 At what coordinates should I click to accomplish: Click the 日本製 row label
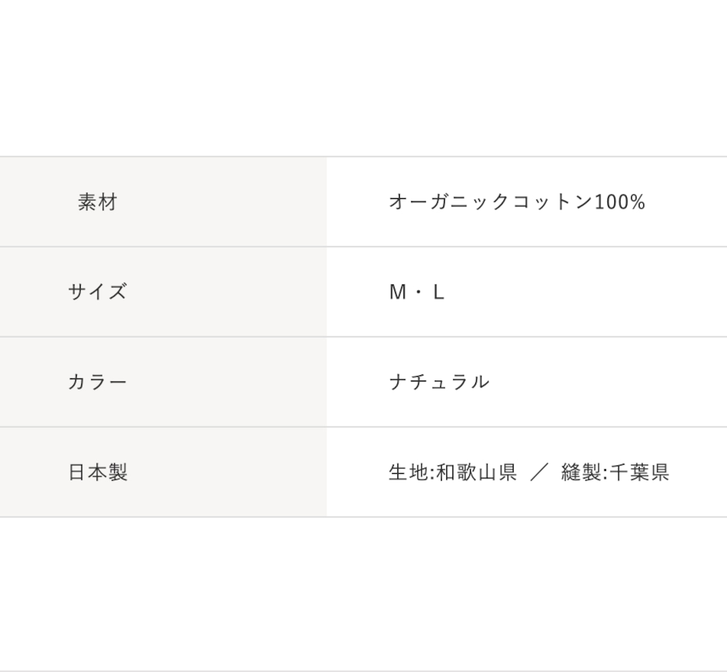(x=98, y=472)
